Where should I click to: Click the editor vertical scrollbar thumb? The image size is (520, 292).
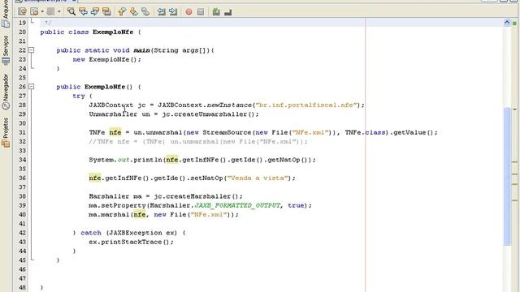(x=507, y=176)
